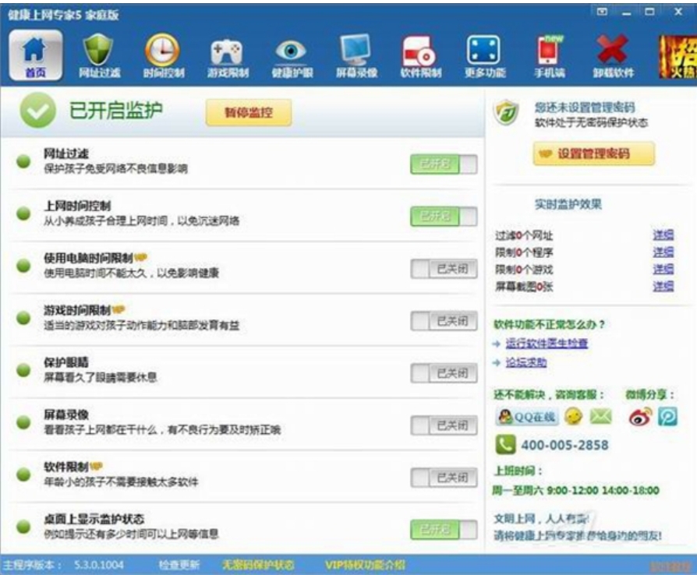Click the 实时监护效果 heading

tap(568, 204)
